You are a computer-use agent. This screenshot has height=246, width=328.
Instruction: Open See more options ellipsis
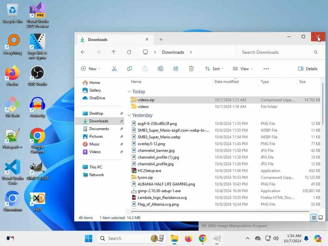coord(266,69)
